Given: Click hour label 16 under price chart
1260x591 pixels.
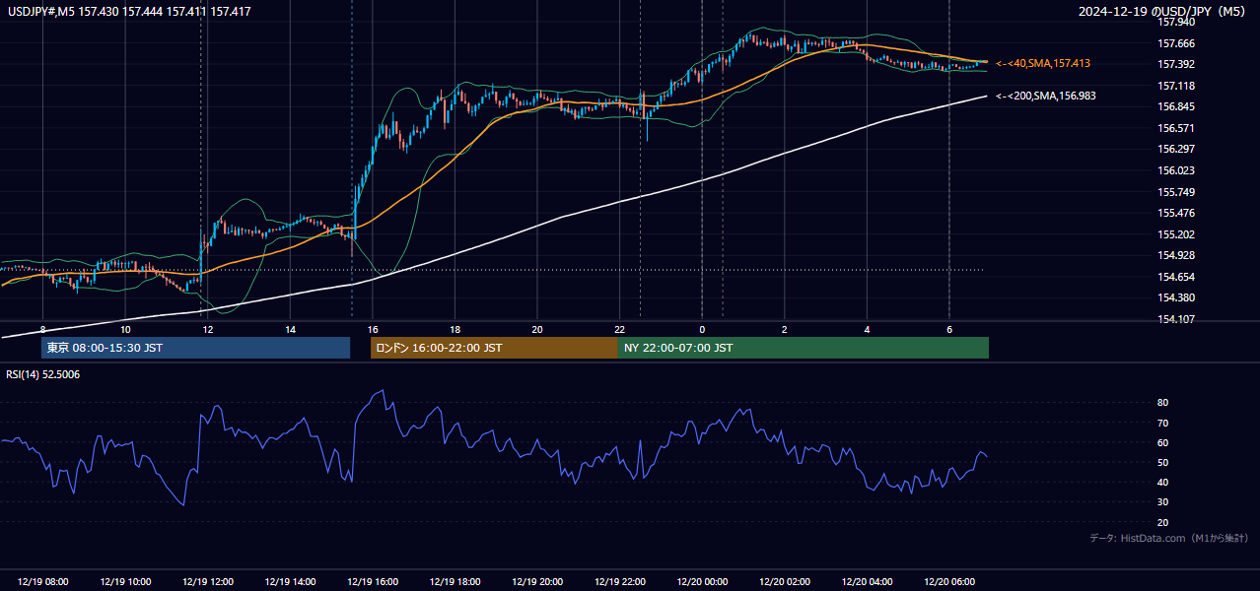Looking at the screenshot, I should tap(373, 328).
